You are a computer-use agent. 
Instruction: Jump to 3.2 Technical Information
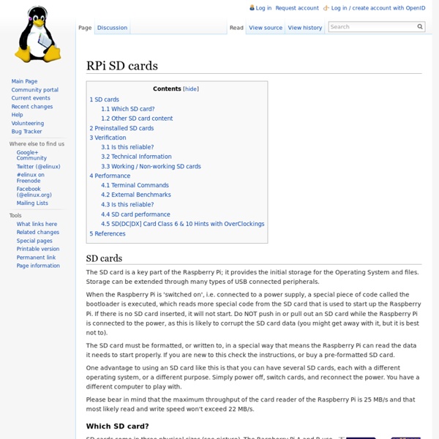click(136, 157)
